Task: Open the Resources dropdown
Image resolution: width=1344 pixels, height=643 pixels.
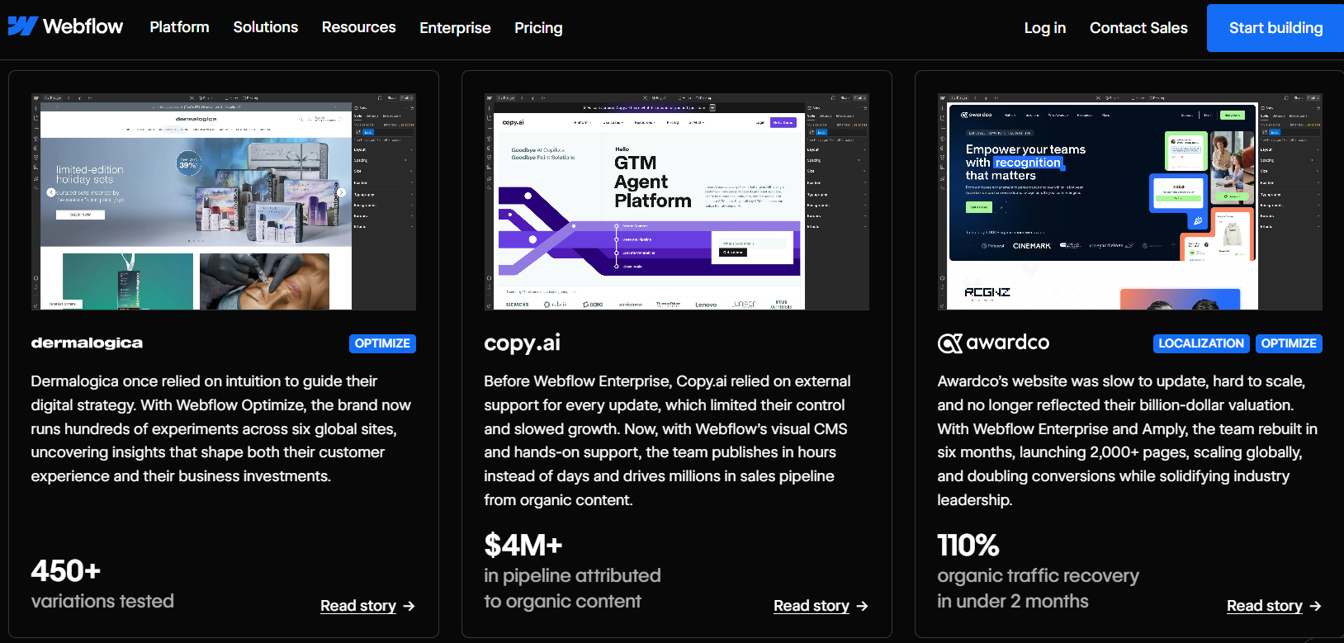Action: pos(358,27)
